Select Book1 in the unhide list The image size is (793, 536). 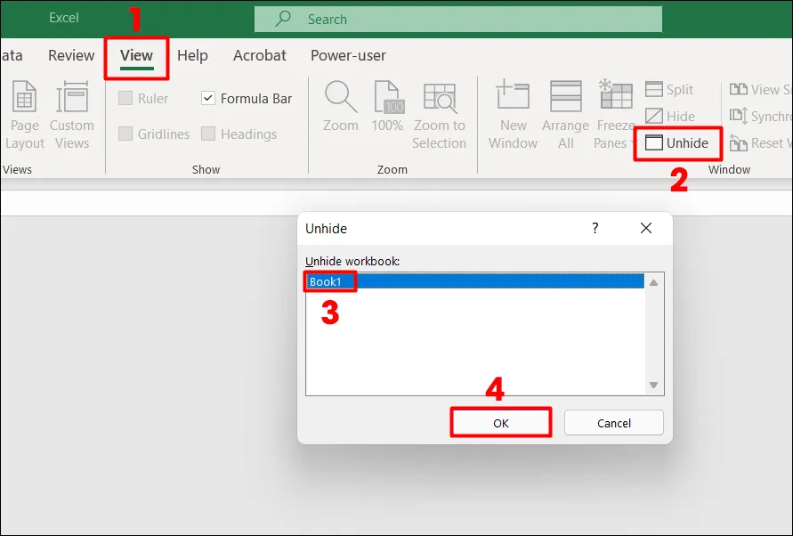(329, 280)
